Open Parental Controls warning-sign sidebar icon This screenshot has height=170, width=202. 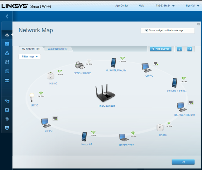[7, 53]
